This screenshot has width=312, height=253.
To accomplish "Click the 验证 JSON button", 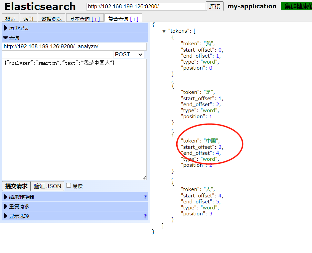I will 47,186.
